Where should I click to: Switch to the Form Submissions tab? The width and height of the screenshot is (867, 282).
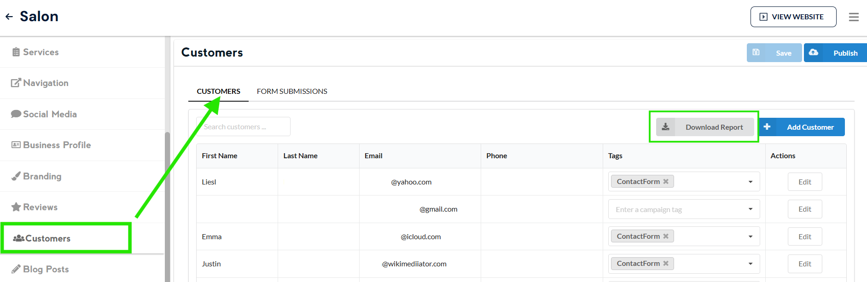click(292, 92)
